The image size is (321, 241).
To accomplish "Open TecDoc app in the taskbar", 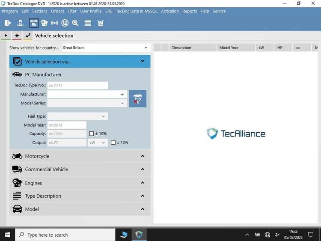I will coord(139,235).
